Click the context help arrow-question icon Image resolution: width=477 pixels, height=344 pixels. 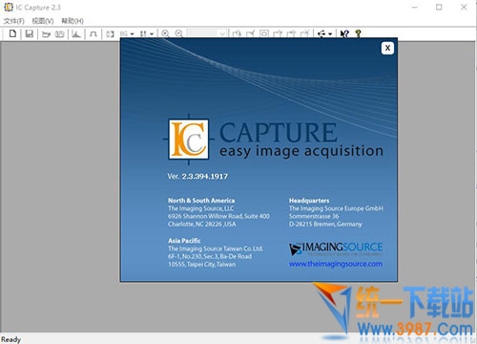(x=344, y=33)
